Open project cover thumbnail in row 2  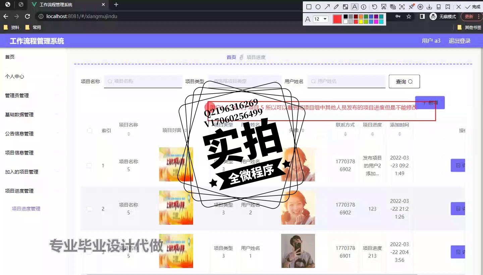[176, 208]
